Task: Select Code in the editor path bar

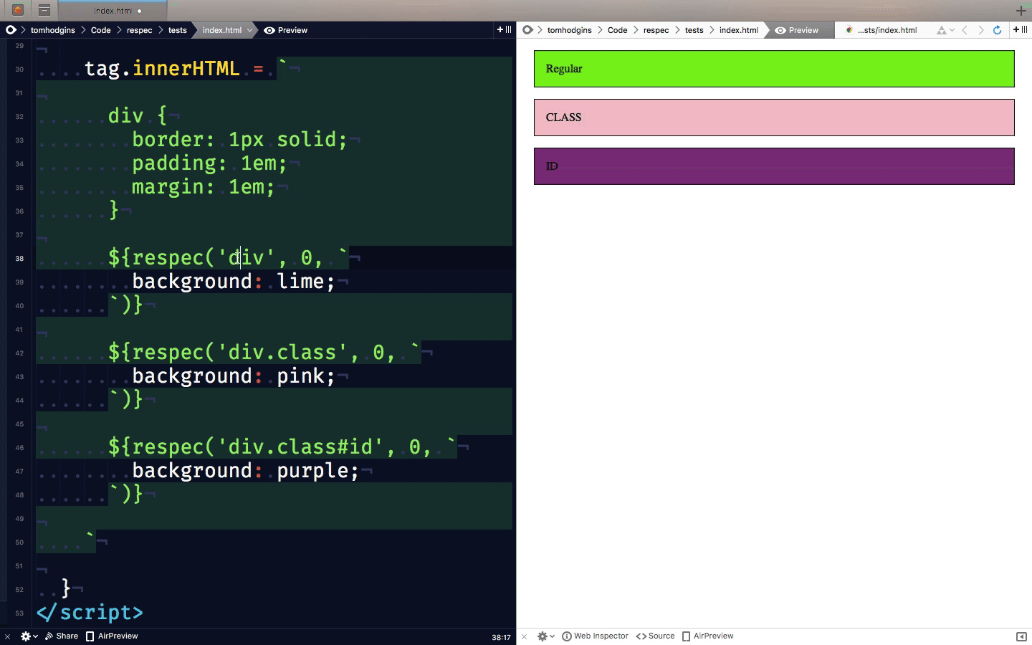Action: coord(100,30)
